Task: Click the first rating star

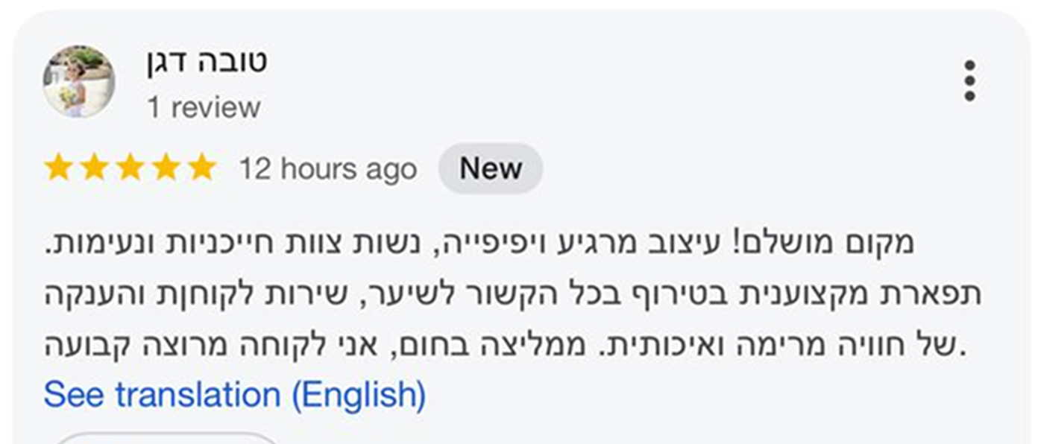Action: (58, 168)
